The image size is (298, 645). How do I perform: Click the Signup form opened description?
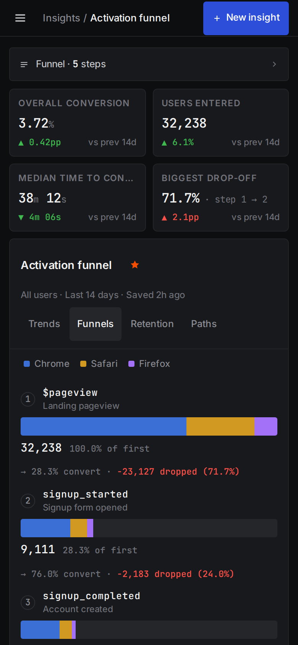(x=85, y=507)
